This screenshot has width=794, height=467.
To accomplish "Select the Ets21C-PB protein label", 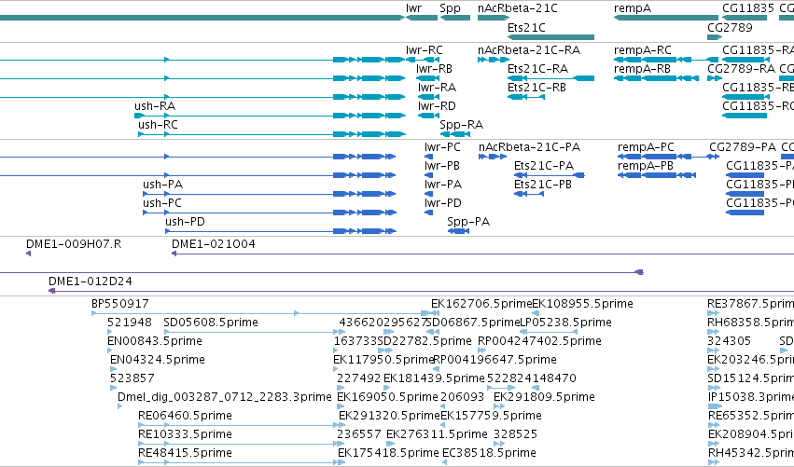I will [x=543, y=185].
